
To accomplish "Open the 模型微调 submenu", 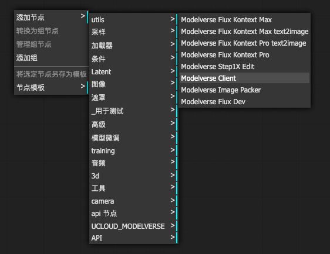I will click(134, 138).
